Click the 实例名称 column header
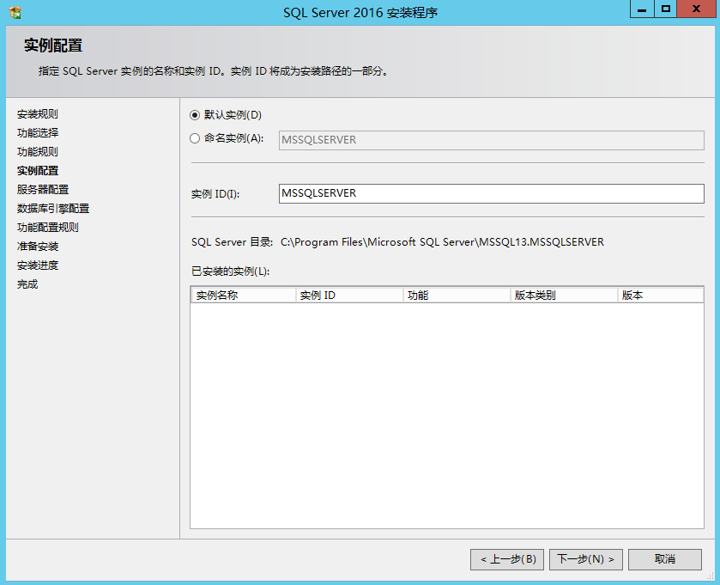This screenshot has width=720, height=585. 244,295
